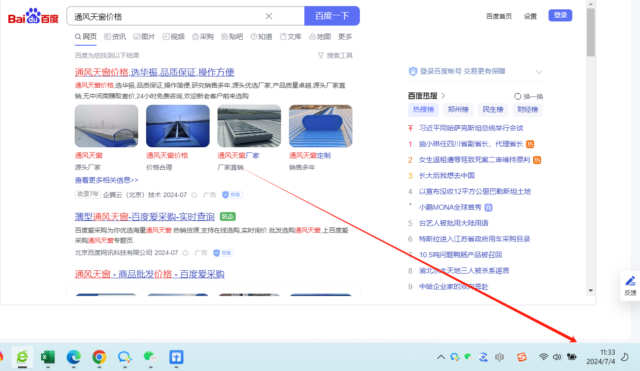Click the Sogou input method tray icon
The height and width of the screenshot is (371, 640).
point(521,357)
